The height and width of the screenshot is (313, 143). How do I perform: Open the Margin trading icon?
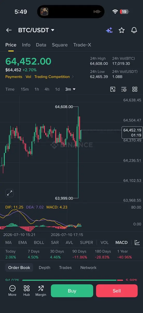41,291
